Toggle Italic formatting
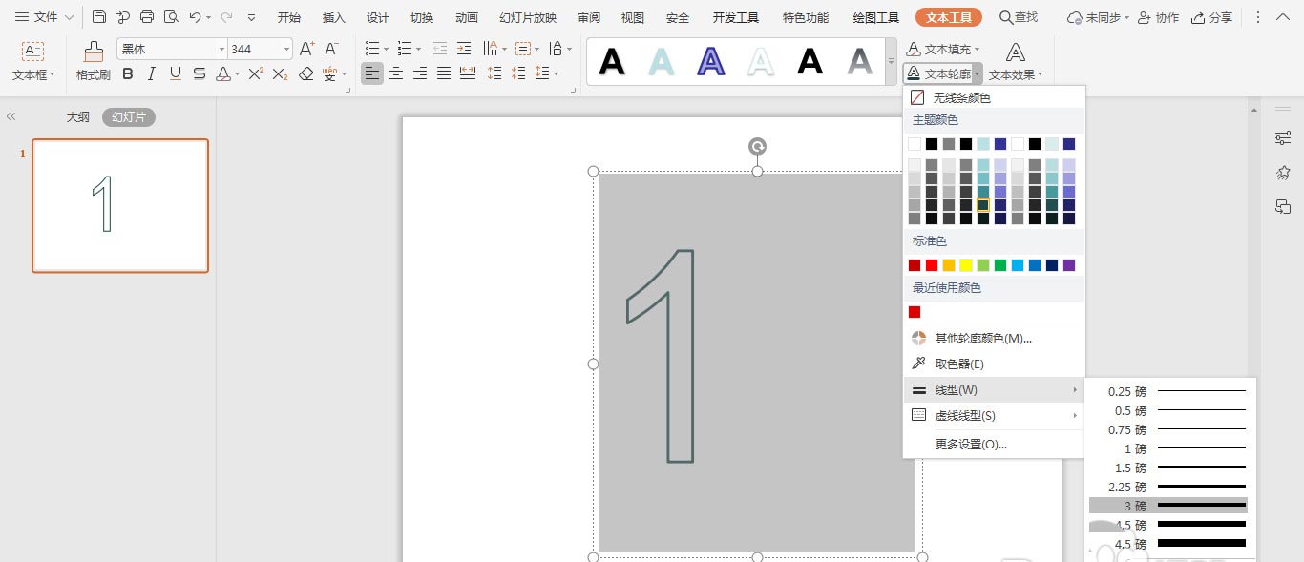Viewport: 1304px width, 562px height. pyautogui.click(x=151, y=74)
